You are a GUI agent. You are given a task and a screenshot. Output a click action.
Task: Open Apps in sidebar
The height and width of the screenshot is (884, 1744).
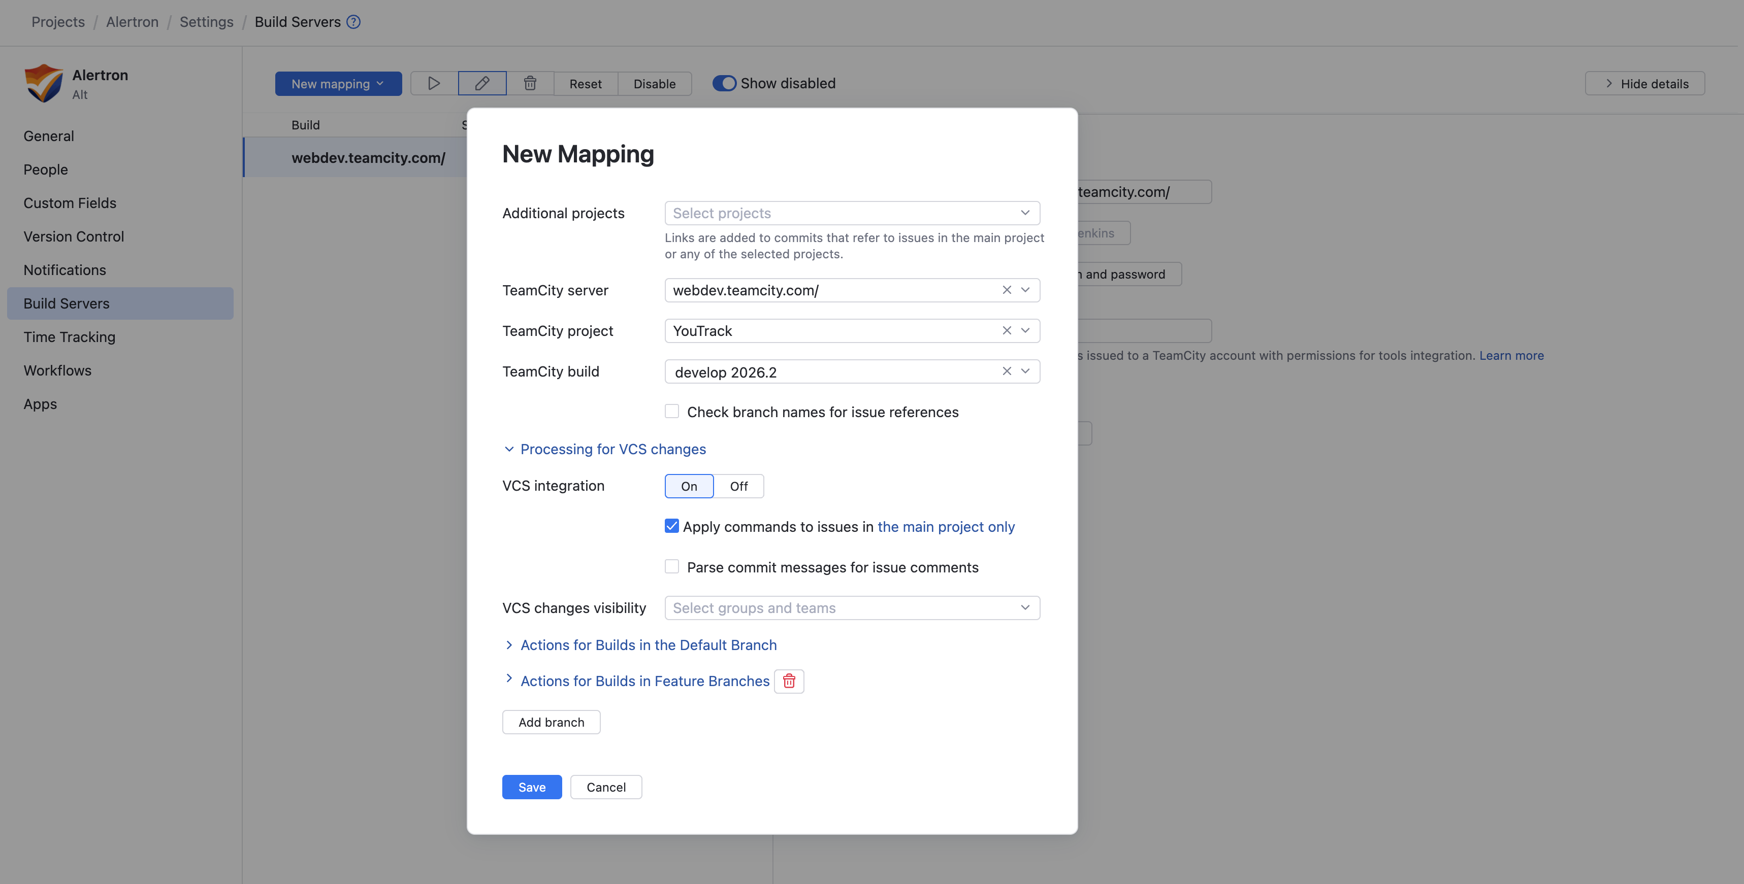point(40,404)
